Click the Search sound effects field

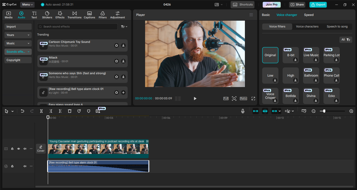click(77, 27)
